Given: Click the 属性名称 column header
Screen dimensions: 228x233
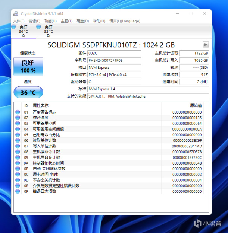Looking at the screenshot, I should coord(96,106).
